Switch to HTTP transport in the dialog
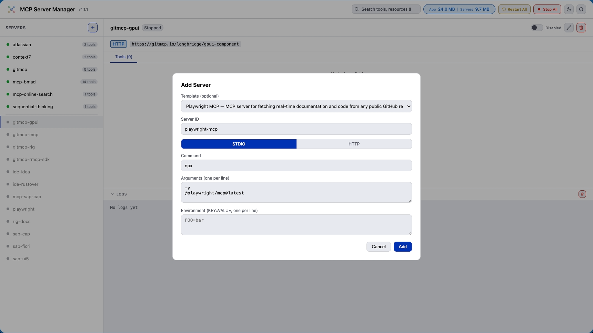This screenshot has height=333, width=593. [x=354, y=144]
